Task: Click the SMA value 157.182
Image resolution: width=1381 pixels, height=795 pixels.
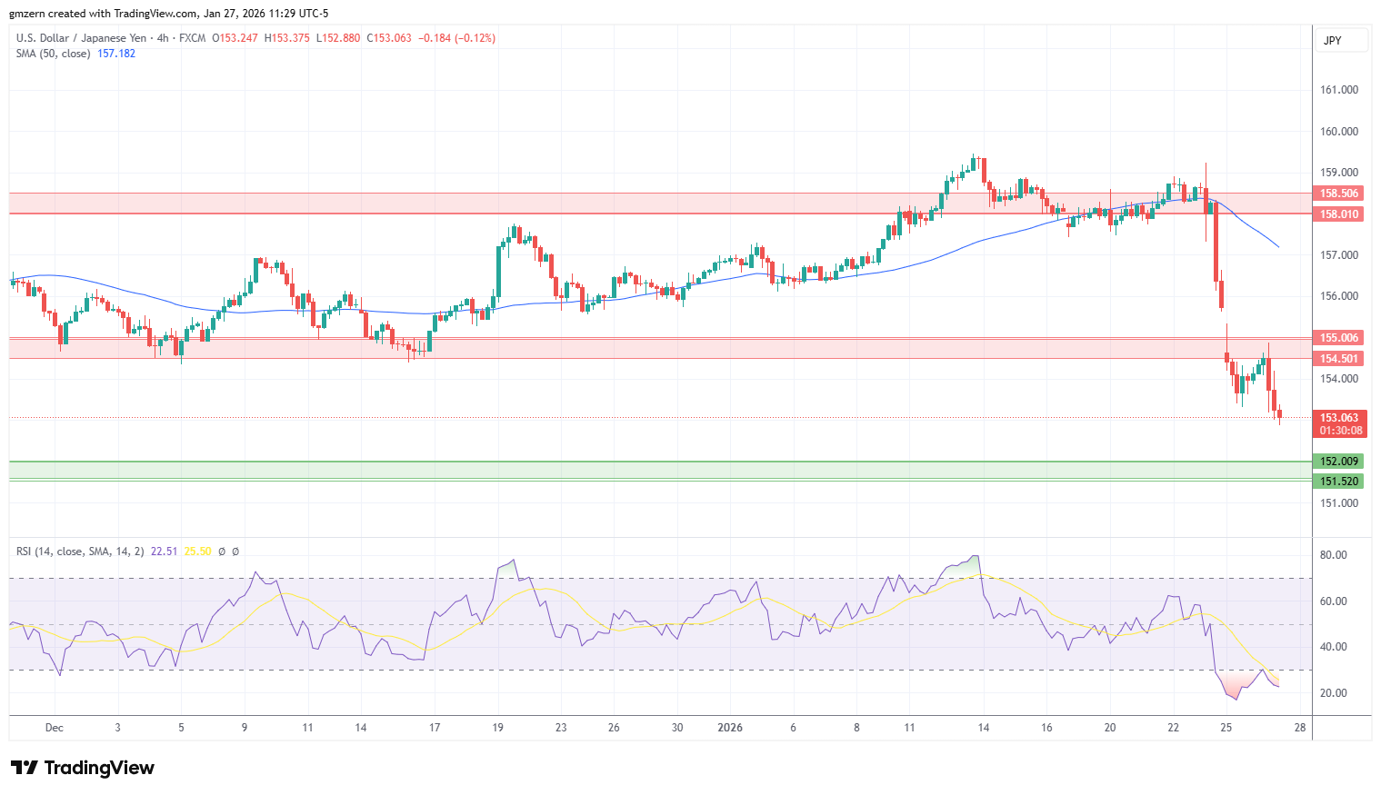Action: tap(116, 54)
